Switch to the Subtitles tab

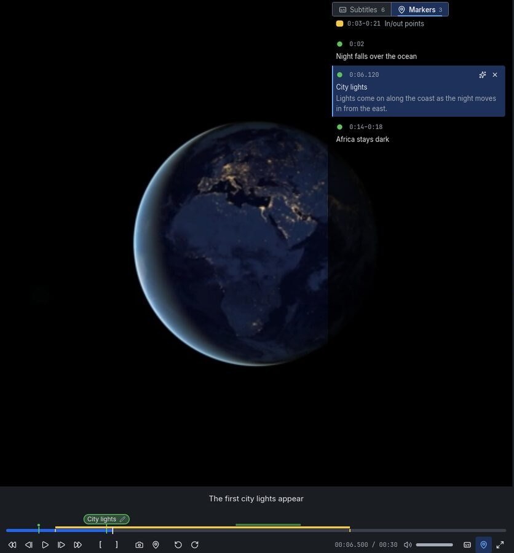(x=362, y=9)
